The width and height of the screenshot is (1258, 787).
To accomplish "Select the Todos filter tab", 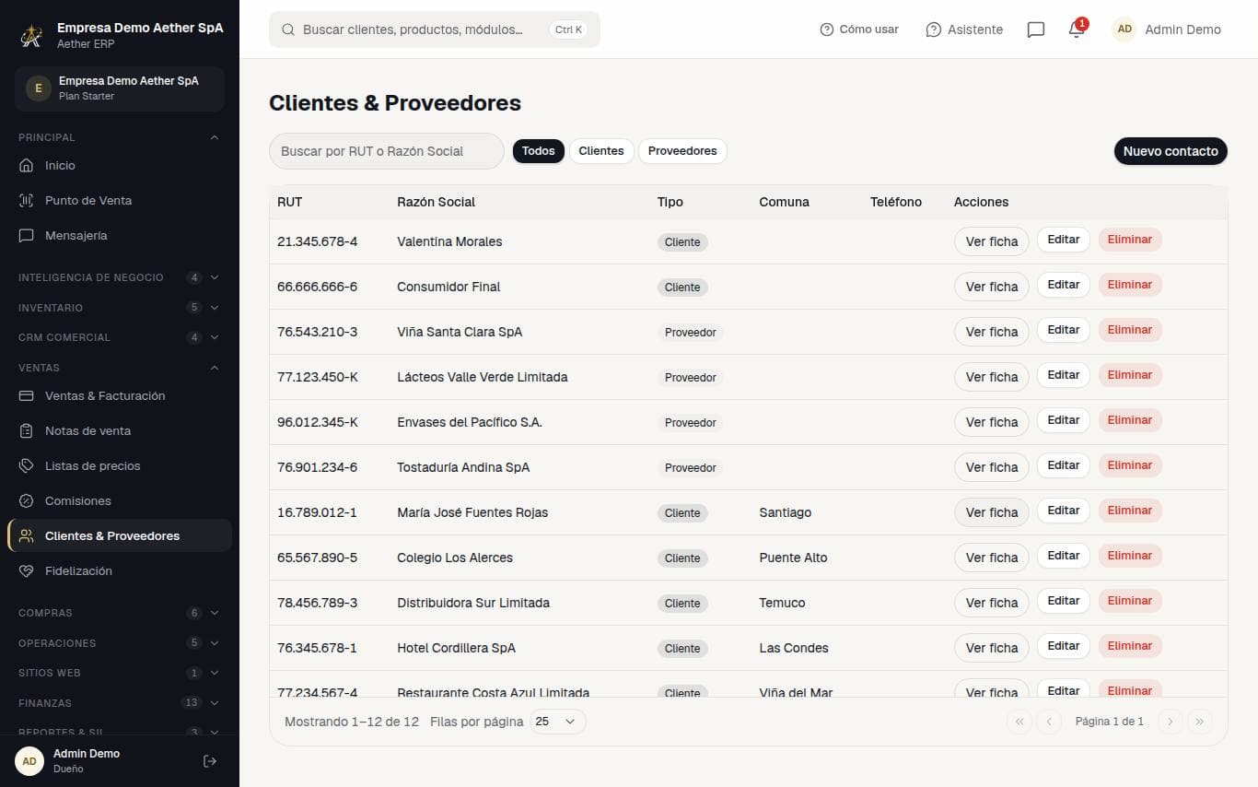I will (x=539, y=151).
